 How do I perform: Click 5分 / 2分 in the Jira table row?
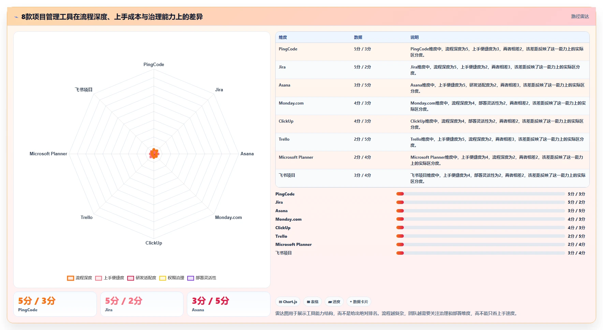(362, 67)
